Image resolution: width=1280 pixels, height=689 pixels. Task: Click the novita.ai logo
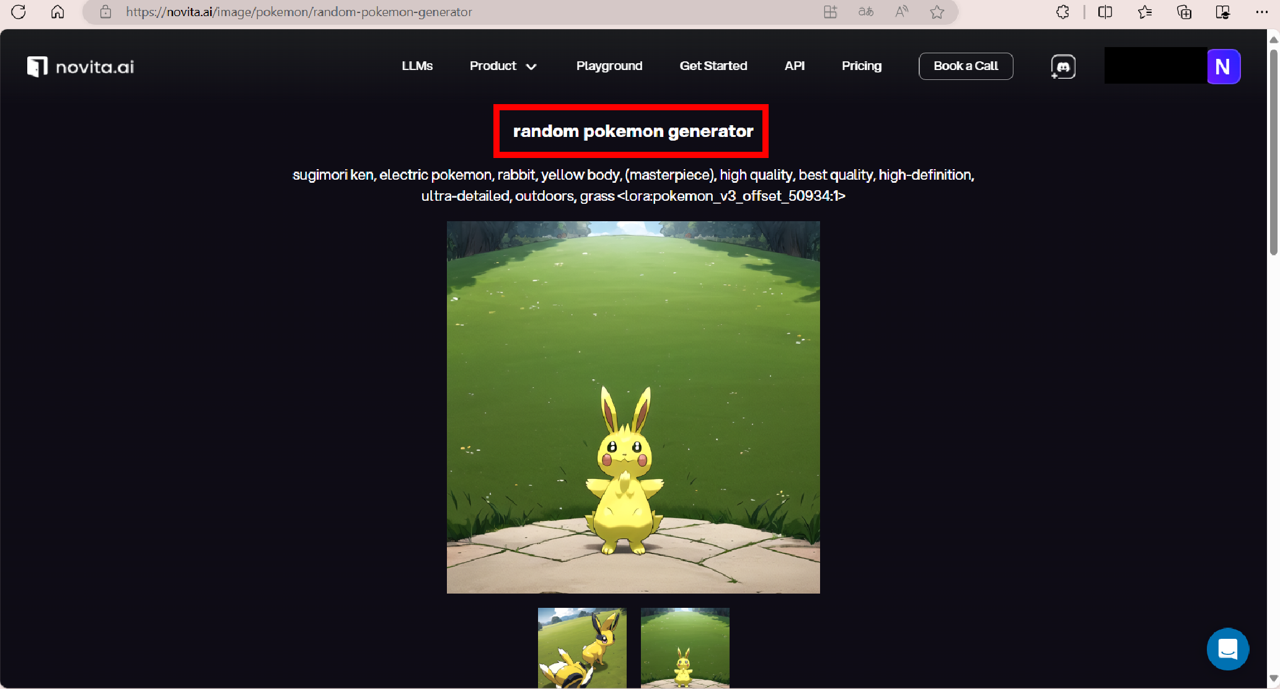coord(81,66)
